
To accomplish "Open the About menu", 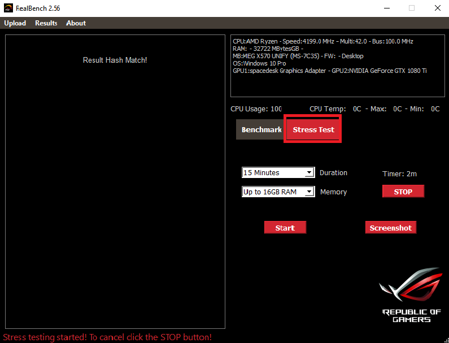I will 76,23.
